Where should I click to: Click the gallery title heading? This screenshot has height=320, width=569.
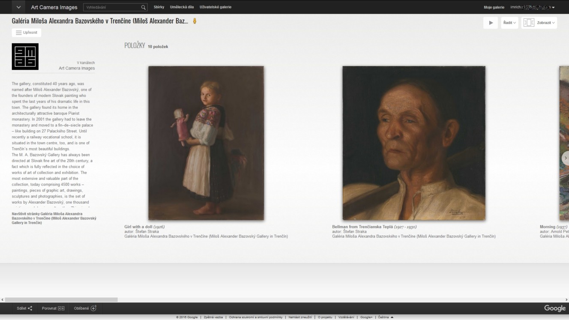click(x=100, y=21)
